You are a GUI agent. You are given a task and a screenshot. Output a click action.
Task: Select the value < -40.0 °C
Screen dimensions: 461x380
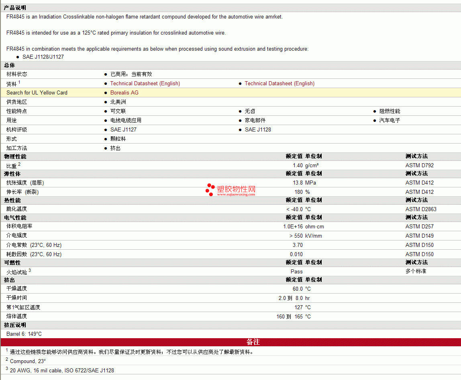tap(298, 209)
